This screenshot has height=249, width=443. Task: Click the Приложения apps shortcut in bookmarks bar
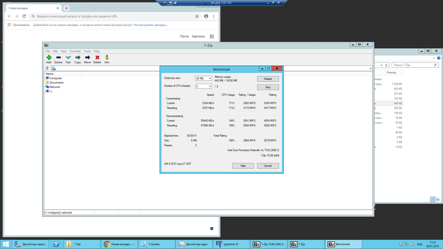point(18,25)
